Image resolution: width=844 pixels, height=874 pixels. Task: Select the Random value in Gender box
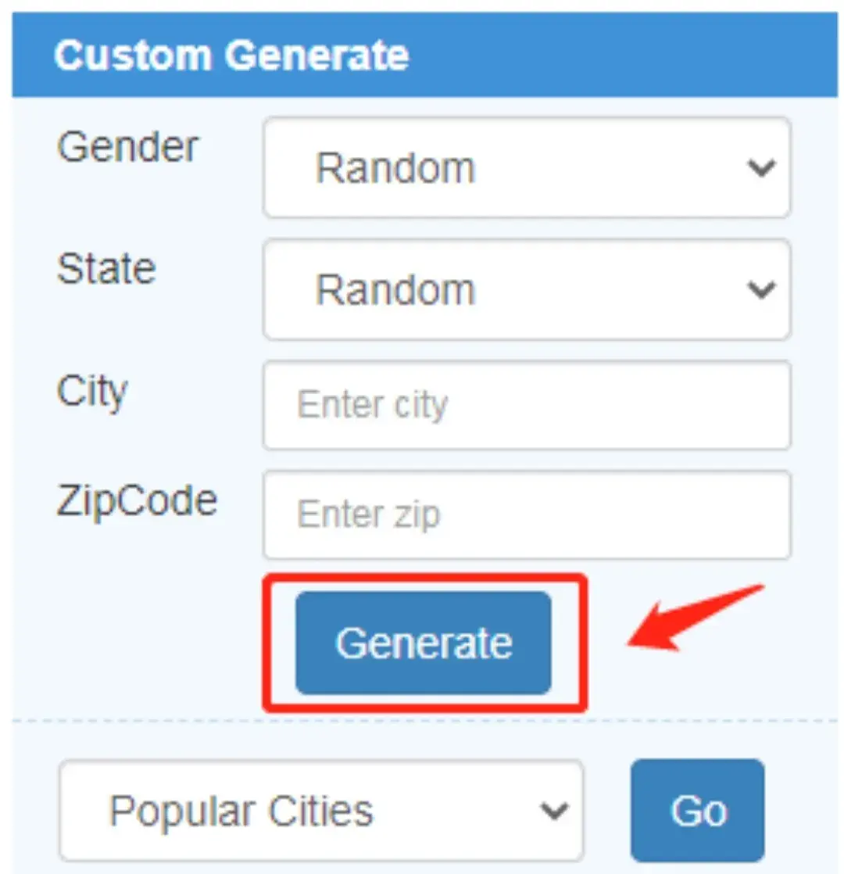(x=395, y=168)
